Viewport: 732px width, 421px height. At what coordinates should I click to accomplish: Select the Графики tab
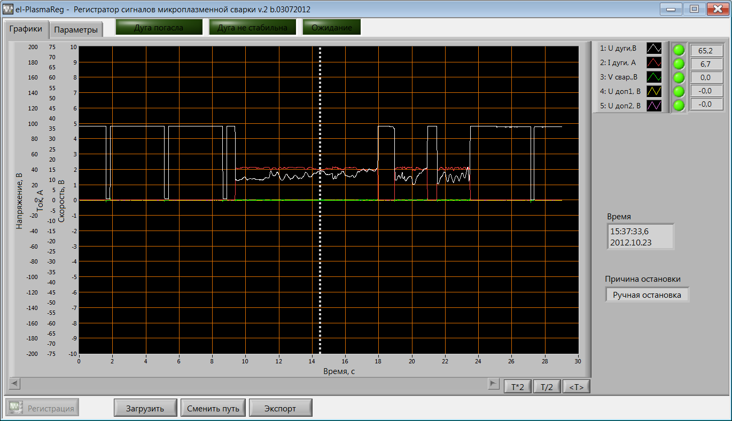[x=26, y=29]
